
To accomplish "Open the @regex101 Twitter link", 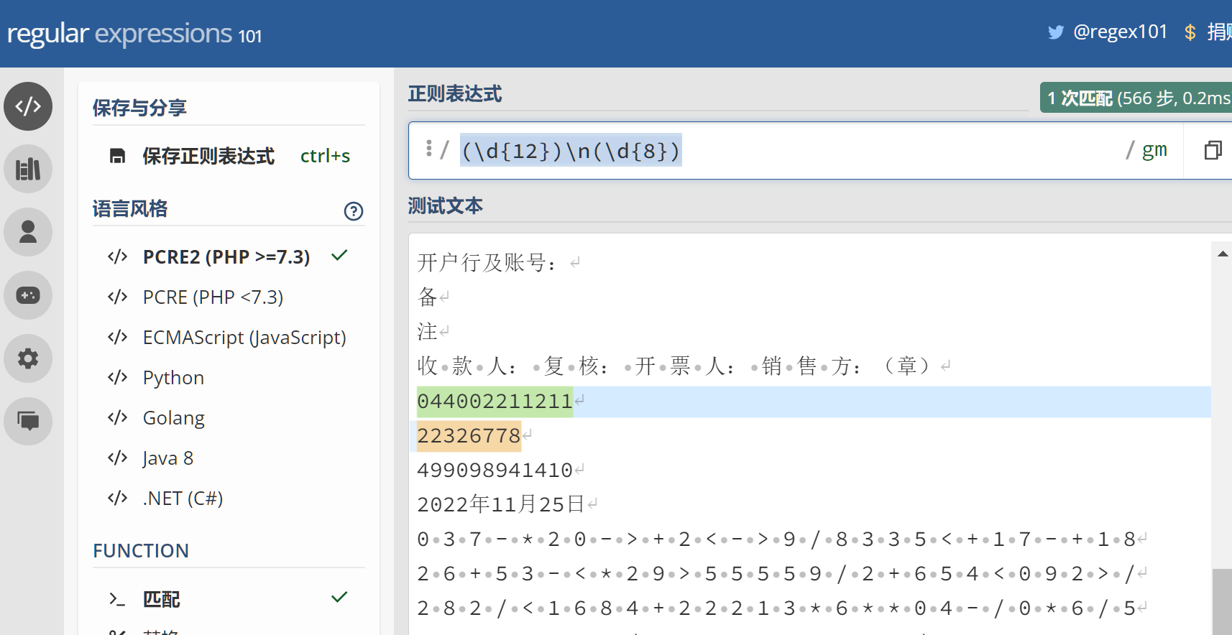I will (x=1120, y=32).
